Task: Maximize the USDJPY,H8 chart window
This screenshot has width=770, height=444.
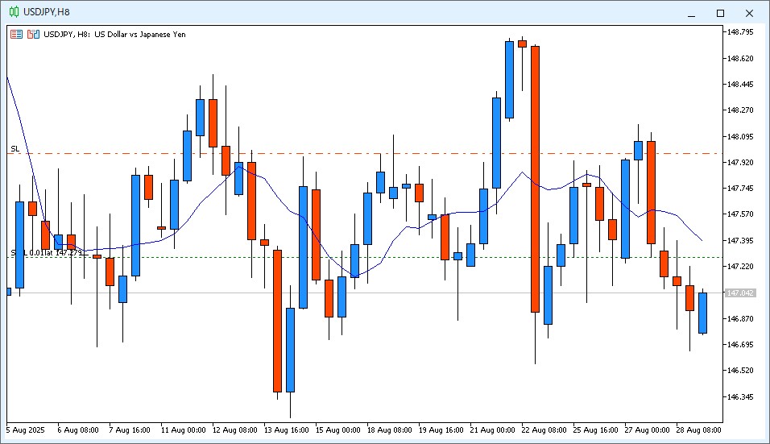Action: click(720, 13)
